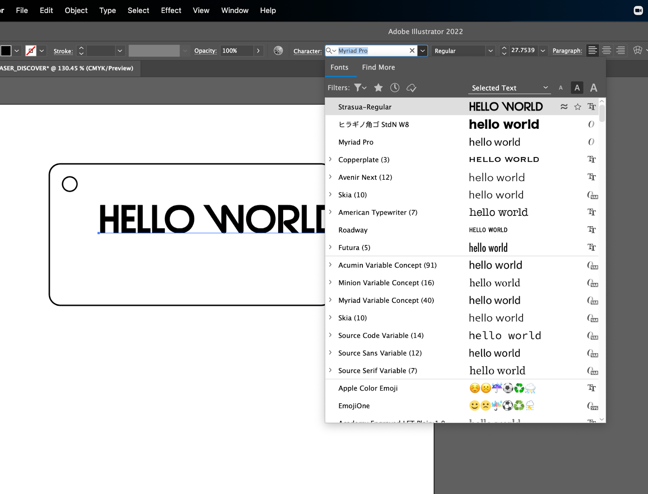Screen dimensions: 648x494
Task: Open the fill swatch dropdown arrow
Action: pos(17,51)
